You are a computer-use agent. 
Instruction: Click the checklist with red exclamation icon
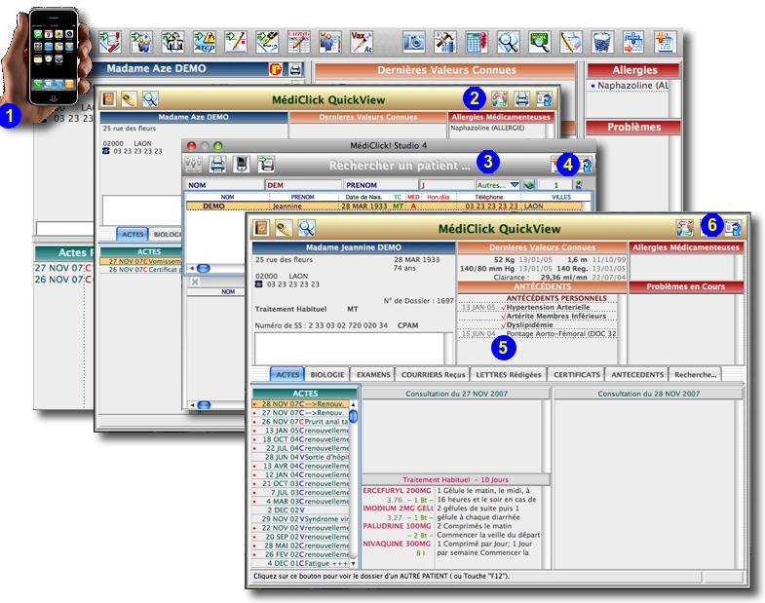coord(110,42)
